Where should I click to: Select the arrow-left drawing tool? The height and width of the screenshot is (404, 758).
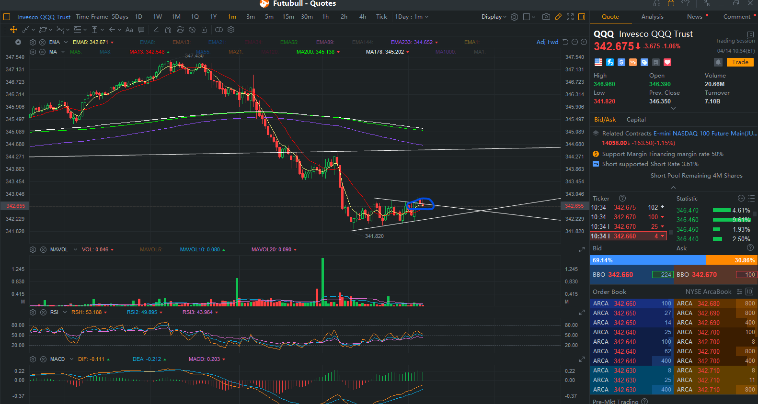coord(112,30)
